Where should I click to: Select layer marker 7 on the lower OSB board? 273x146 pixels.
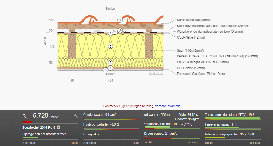point(110,68)
